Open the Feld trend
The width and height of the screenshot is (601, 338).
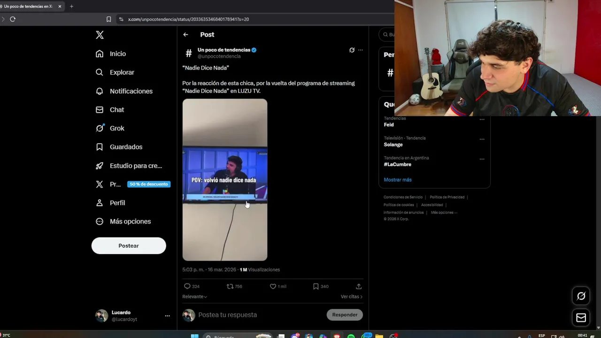[389, 125]
